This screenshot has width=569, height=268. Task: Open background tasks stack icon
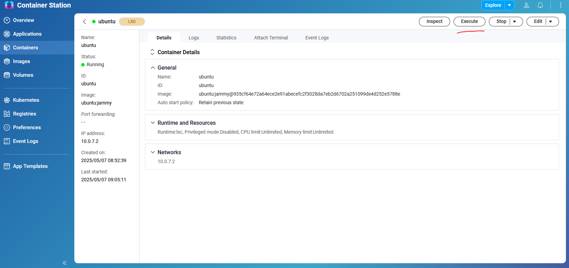(527, 5)
